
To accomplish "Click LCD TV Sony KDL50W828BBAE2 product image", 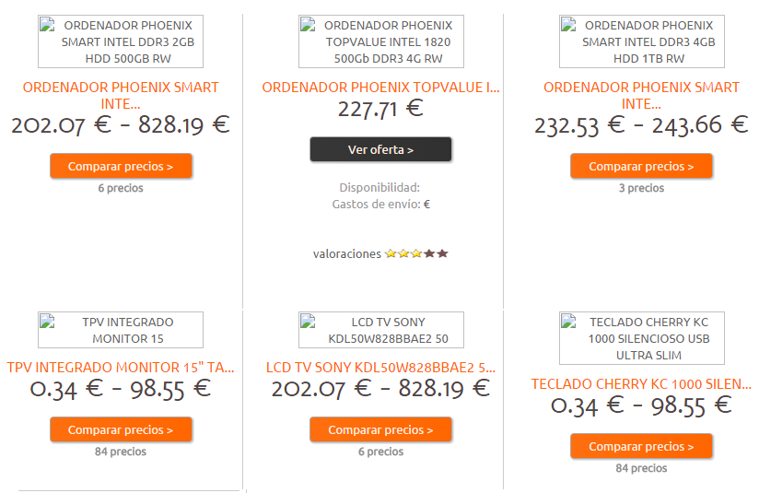I will pyautogui.click(x=381, y=330).
